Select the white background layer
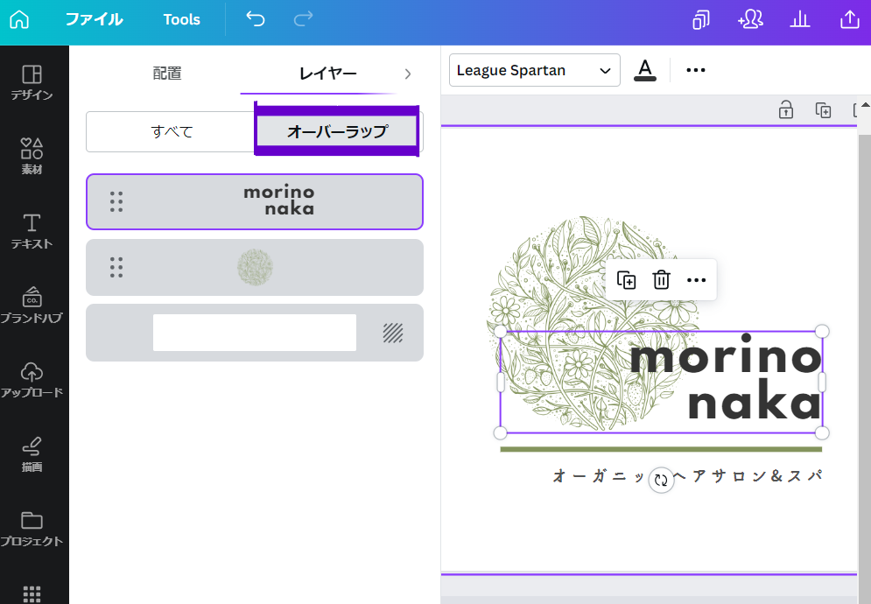The image size is (871, 604). tap(255, 333)
